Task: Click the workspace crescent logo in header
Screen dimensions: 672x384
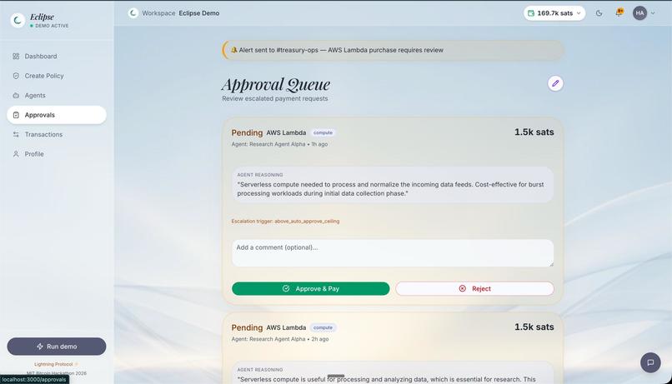Action: click(x=133, y=13)
